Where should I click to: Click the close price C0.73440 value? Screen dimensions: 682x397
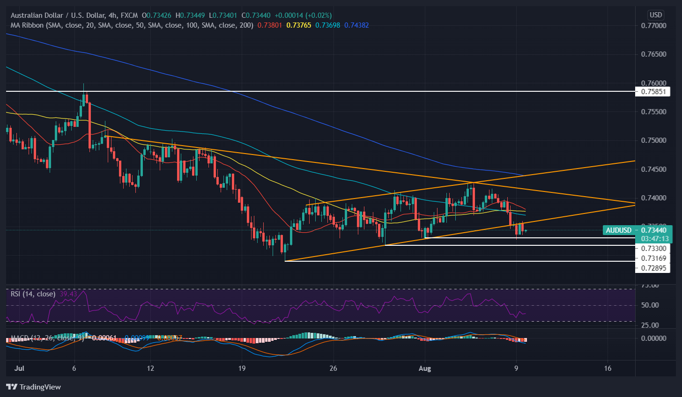point(256,15)
